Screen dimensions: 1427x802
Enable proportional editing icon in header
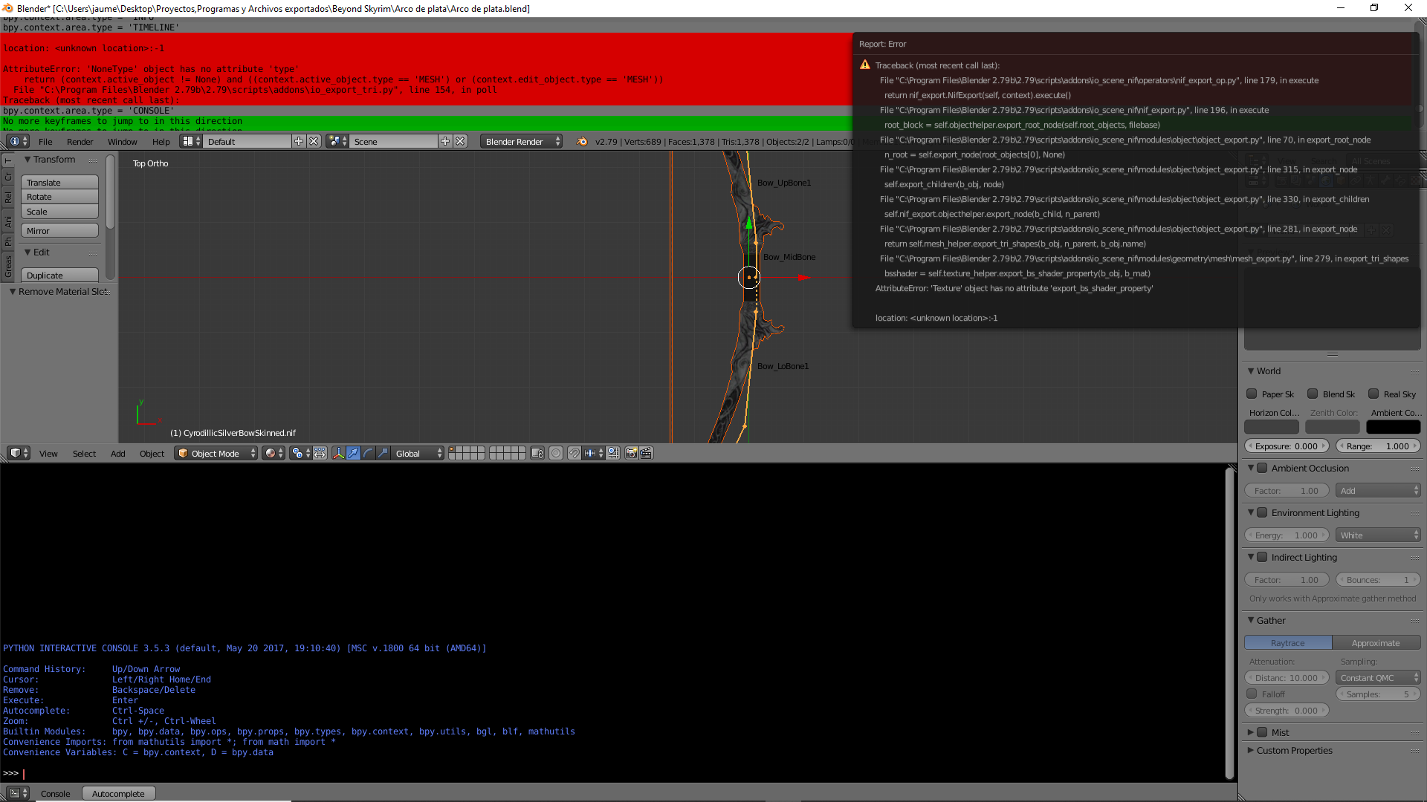click(556, 453)
